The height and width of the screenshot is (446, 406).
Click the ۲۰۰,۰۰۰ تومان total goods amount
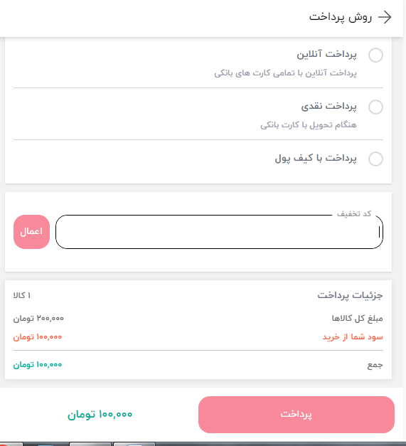pos(38,318)
